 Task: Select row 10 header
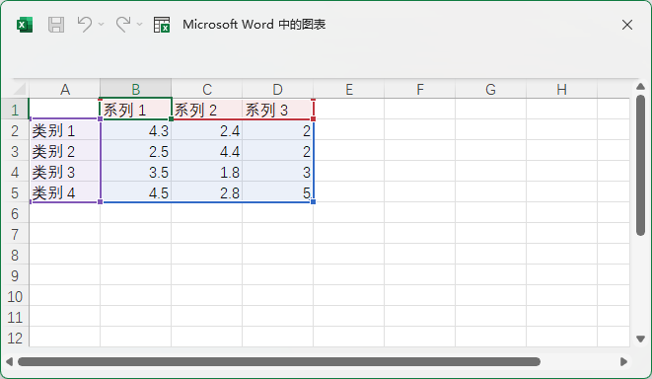15,296
